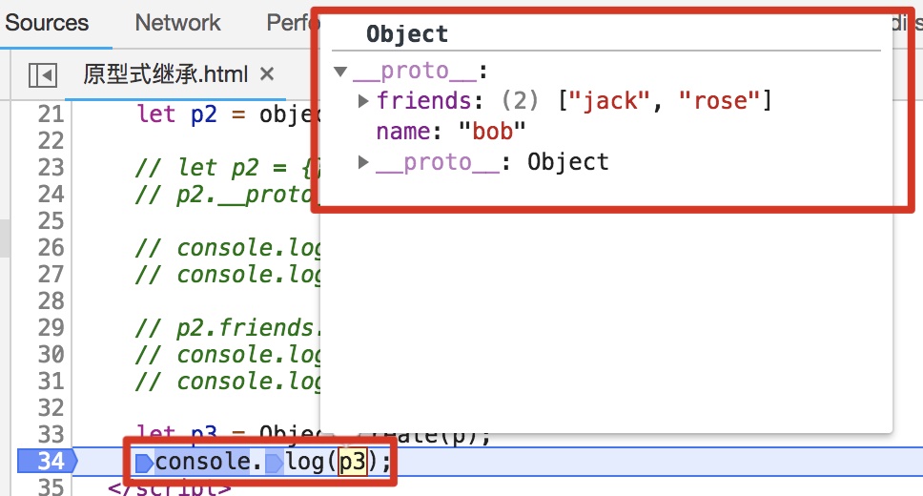Click the p2 variable on line 21
The height and width of the screenshot is (496, 923).
204,114
